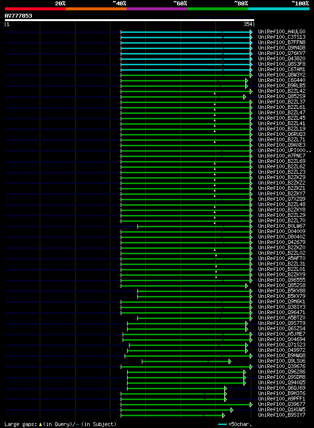This screenshot has width=314, height=428.
Task: Click the UniRef100_A4ULG0 hit label
Action: coord(282,32)
